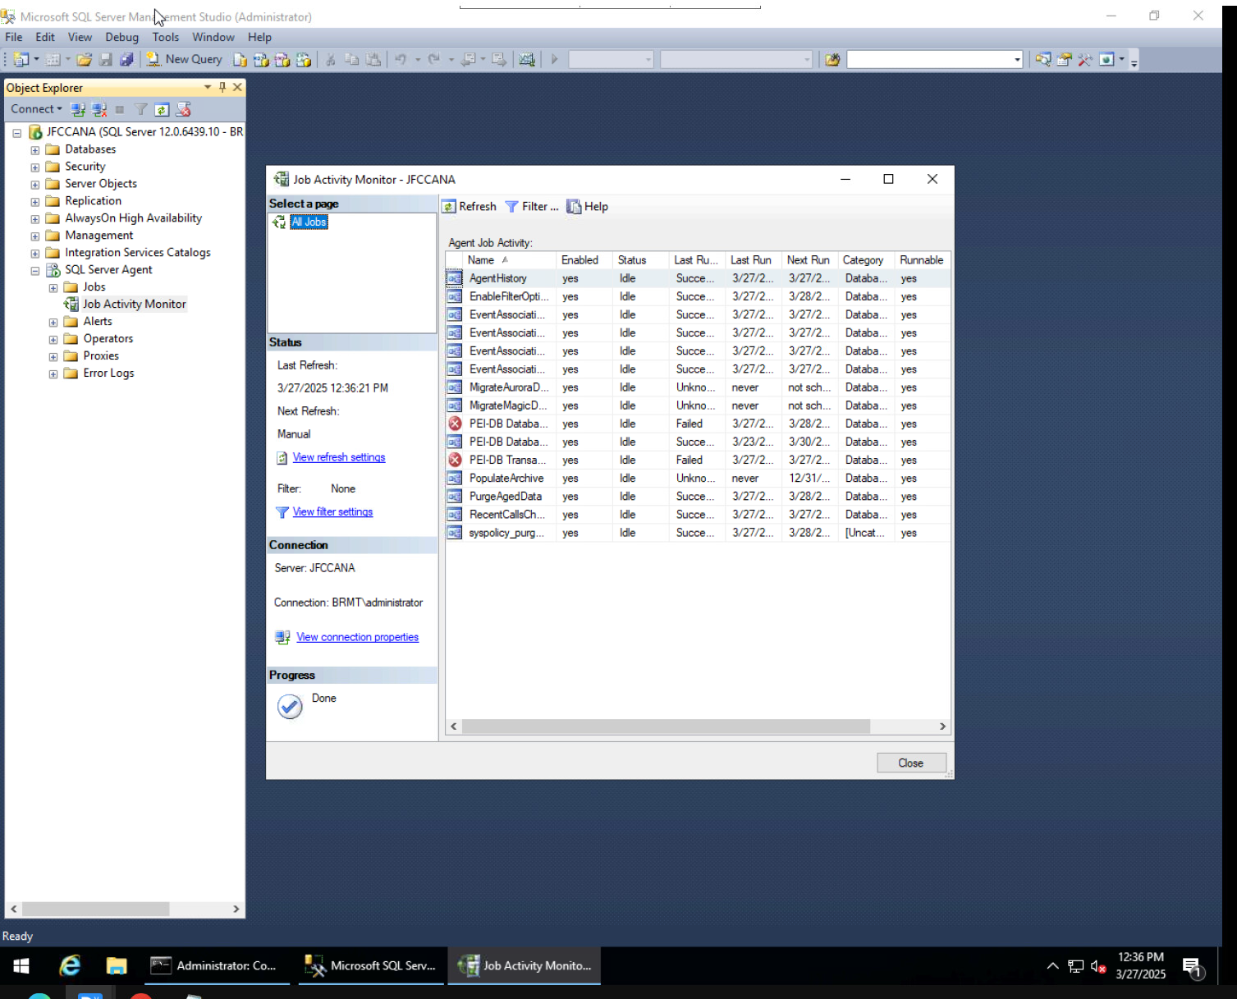Expand the Replication tree node
Viewport: 1237px width, 999px height.
35,202
